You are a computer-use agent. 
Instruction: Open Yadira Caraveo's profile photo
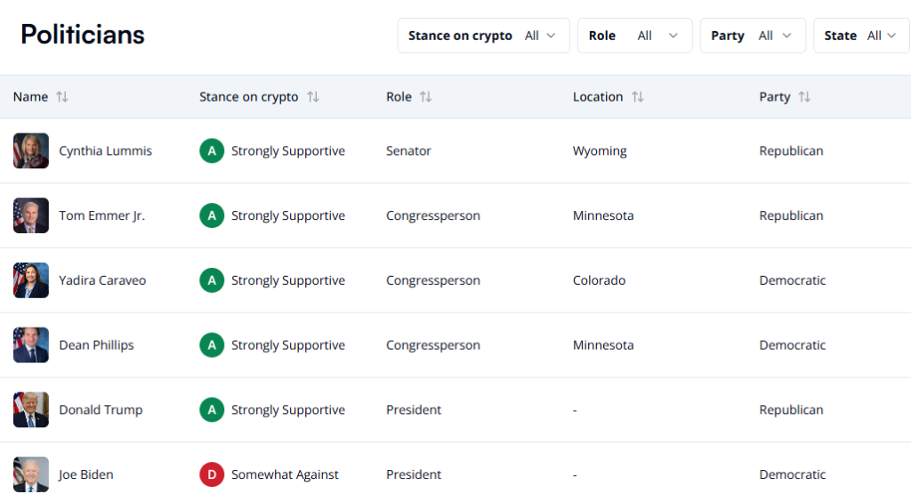[31, 280]
